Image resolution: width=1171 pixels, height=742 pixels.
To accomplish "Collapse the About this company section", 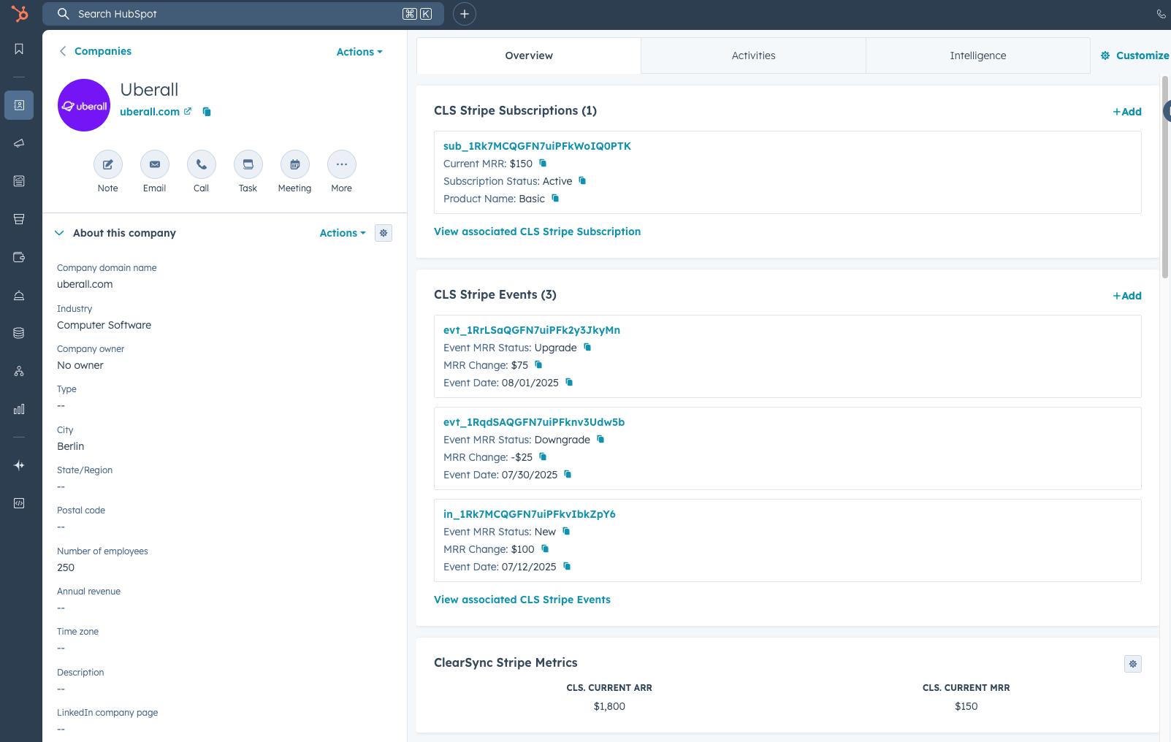I will (59, 233).
